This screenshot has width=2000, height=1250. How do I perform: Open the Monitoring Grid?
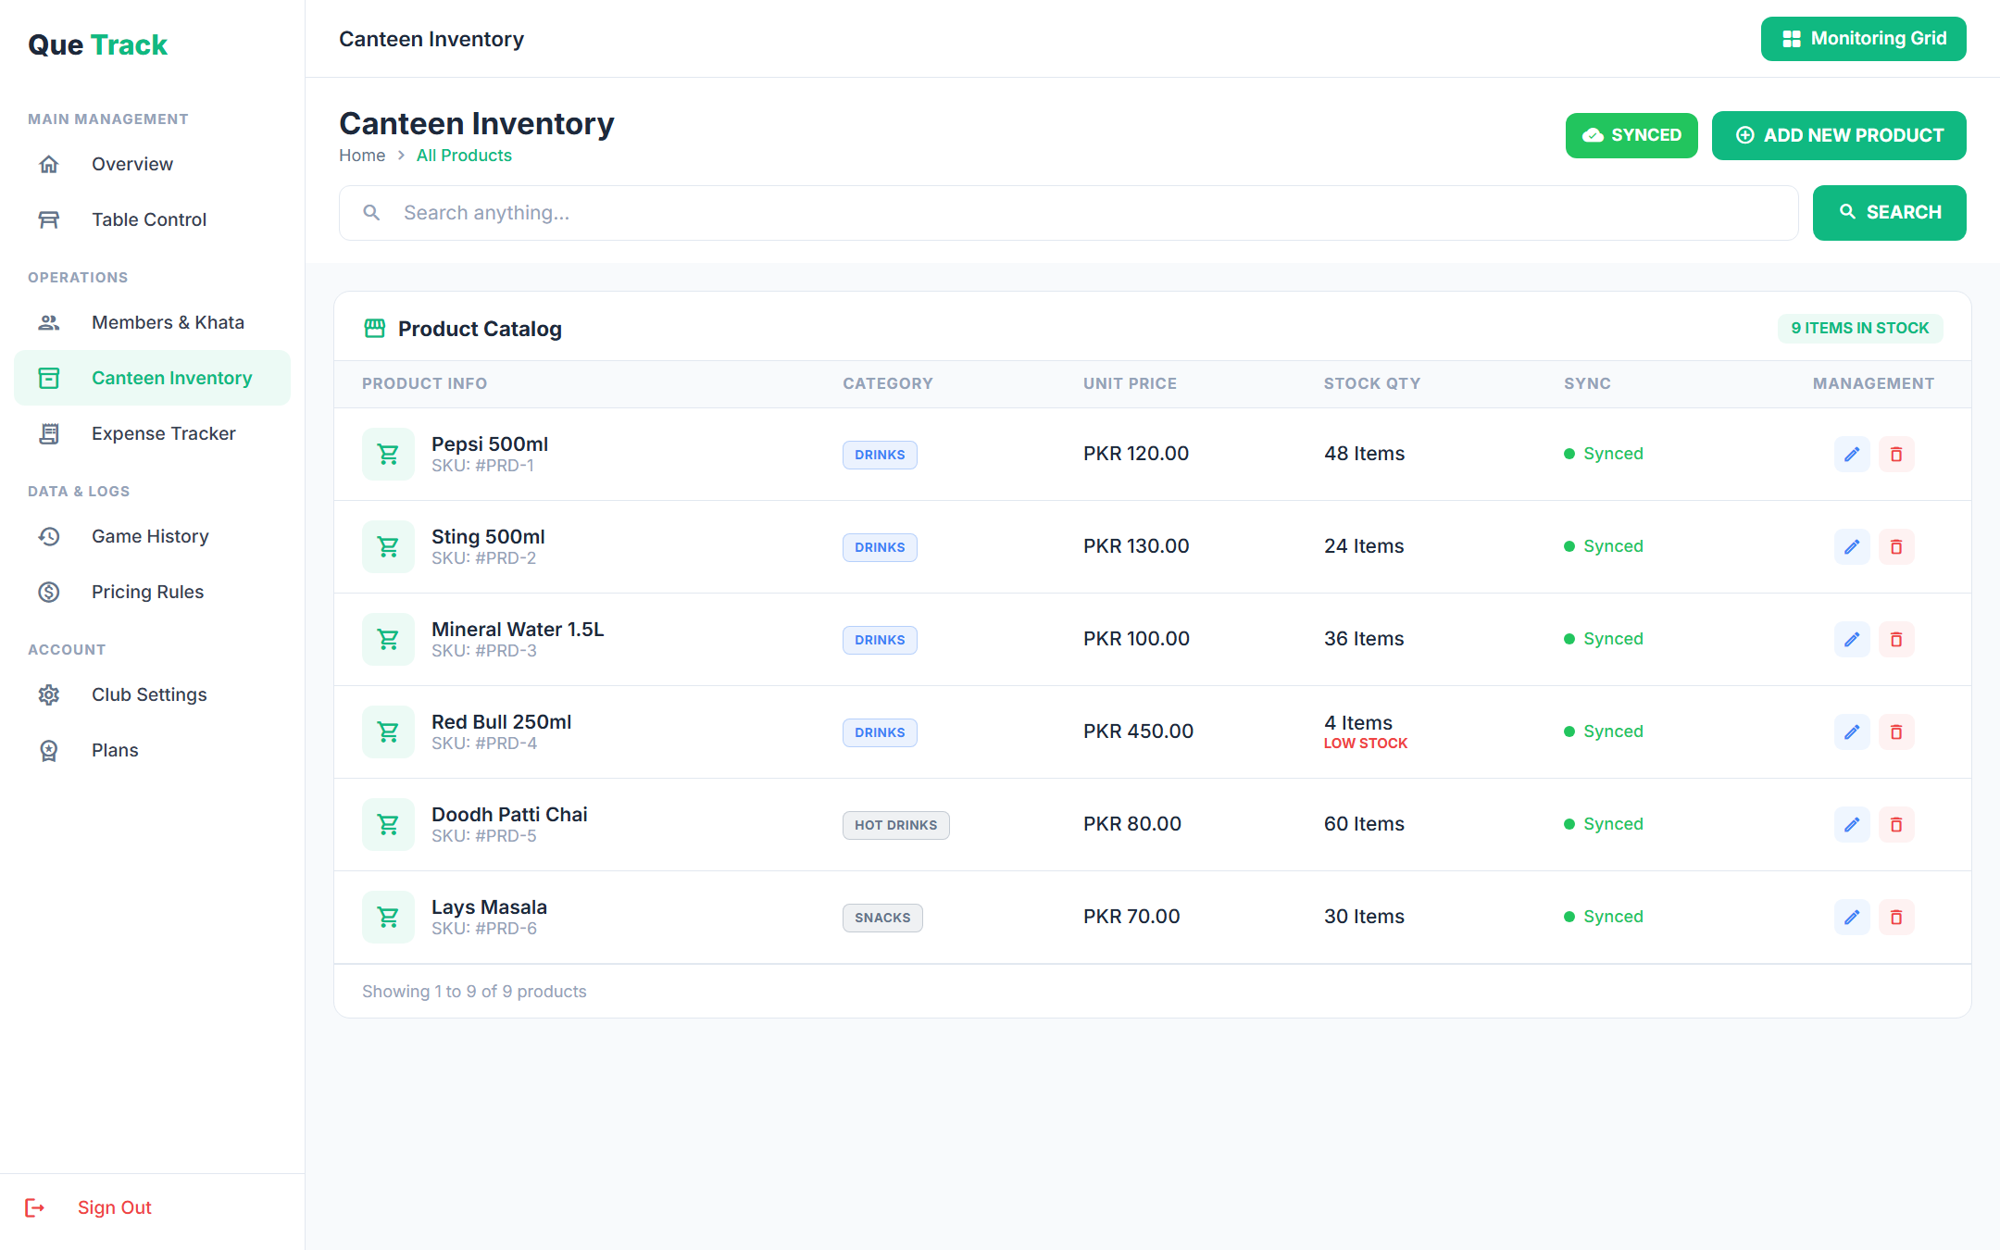1863,39
